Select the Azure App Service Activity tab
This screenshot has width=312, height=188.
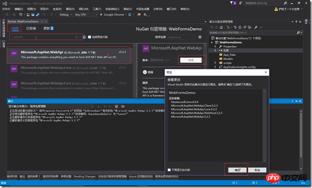pos(141,176)
